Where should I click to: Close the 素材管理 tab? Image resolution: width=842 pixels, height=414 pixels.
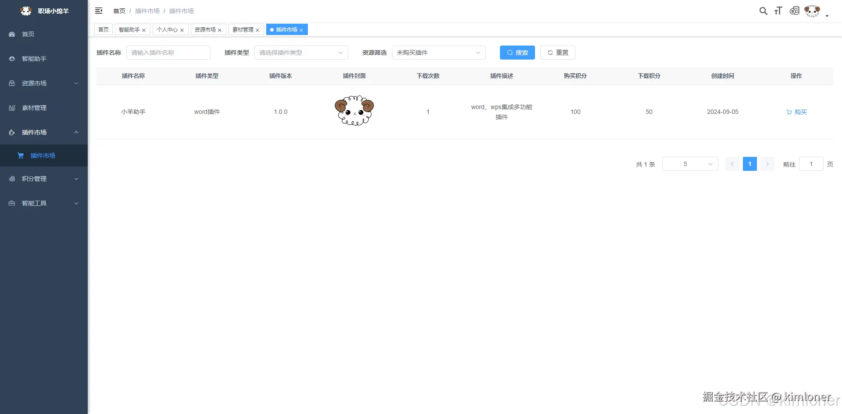coord(258,29)
